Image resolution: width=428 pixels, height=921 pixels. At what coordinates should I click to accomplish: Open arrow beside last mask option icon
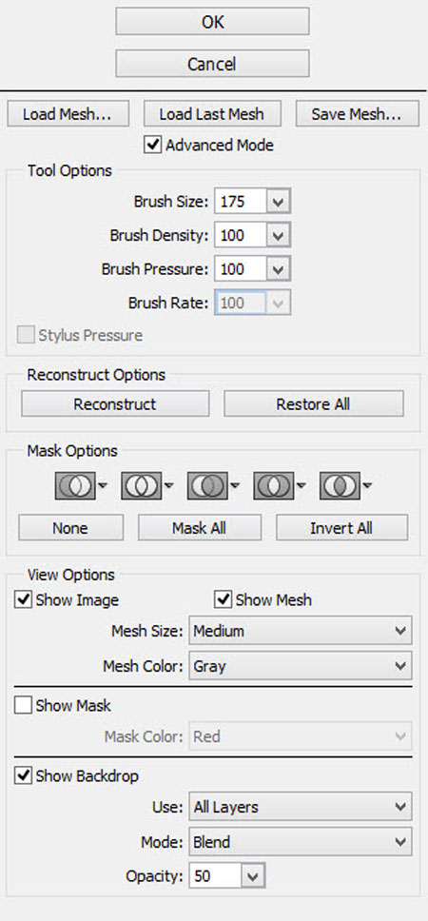click(367, 486)
